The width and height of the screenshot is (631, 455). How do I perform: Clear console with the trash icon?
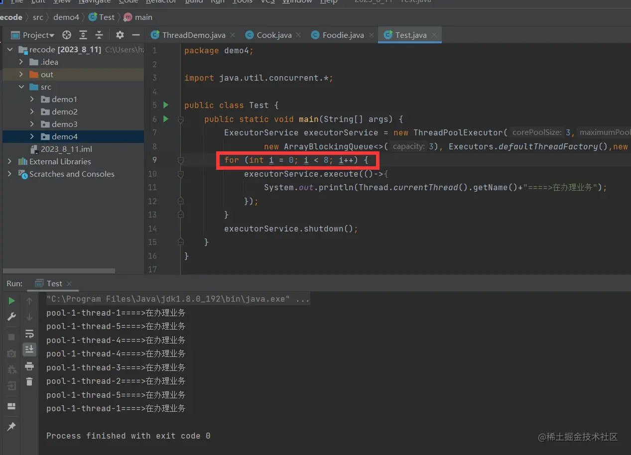29,382
